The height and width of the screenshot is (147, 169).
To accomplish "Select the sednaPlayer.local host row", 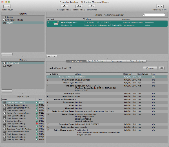I will (x=107, y=24).
